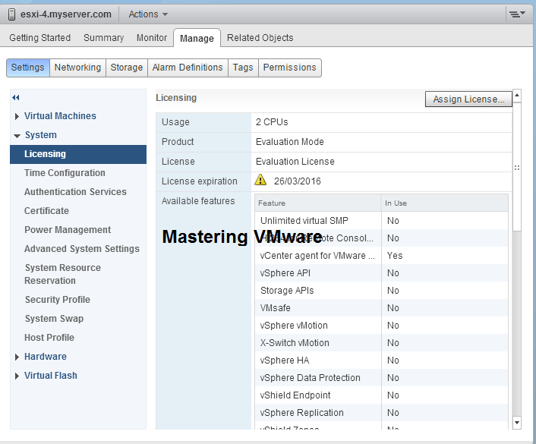Open the top-right panel options menu icon
Image resolution: width=536 pixels, height=444 pixels.
[x=517, y=14]
